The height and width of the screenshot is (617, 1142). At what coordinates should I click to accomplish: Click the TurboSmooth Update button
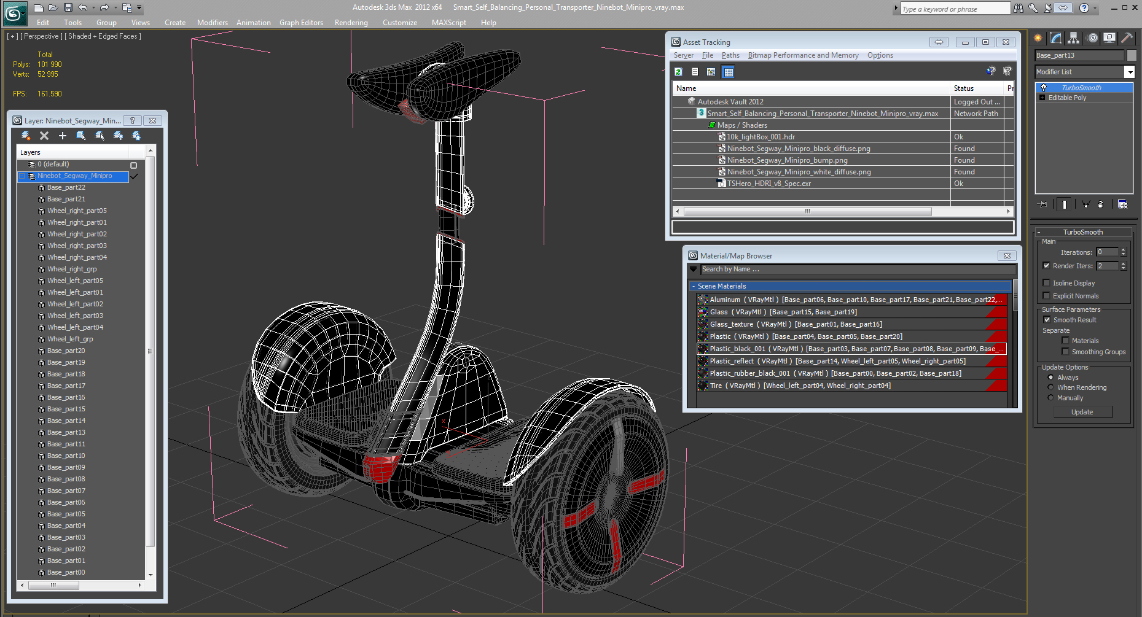click(1082, 412)
